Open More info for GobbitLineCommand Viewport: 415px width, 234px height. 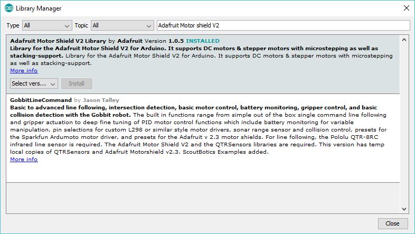pos(24,160)
